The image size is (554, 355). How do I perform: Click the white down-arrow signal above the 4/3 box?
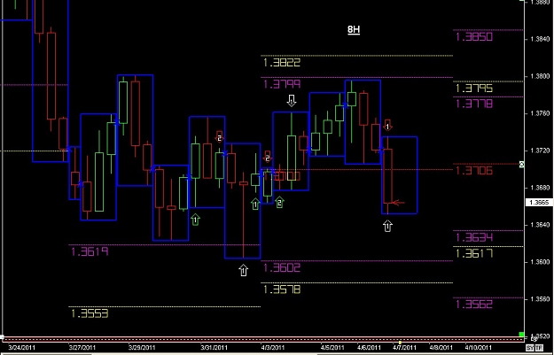[292, 101]
